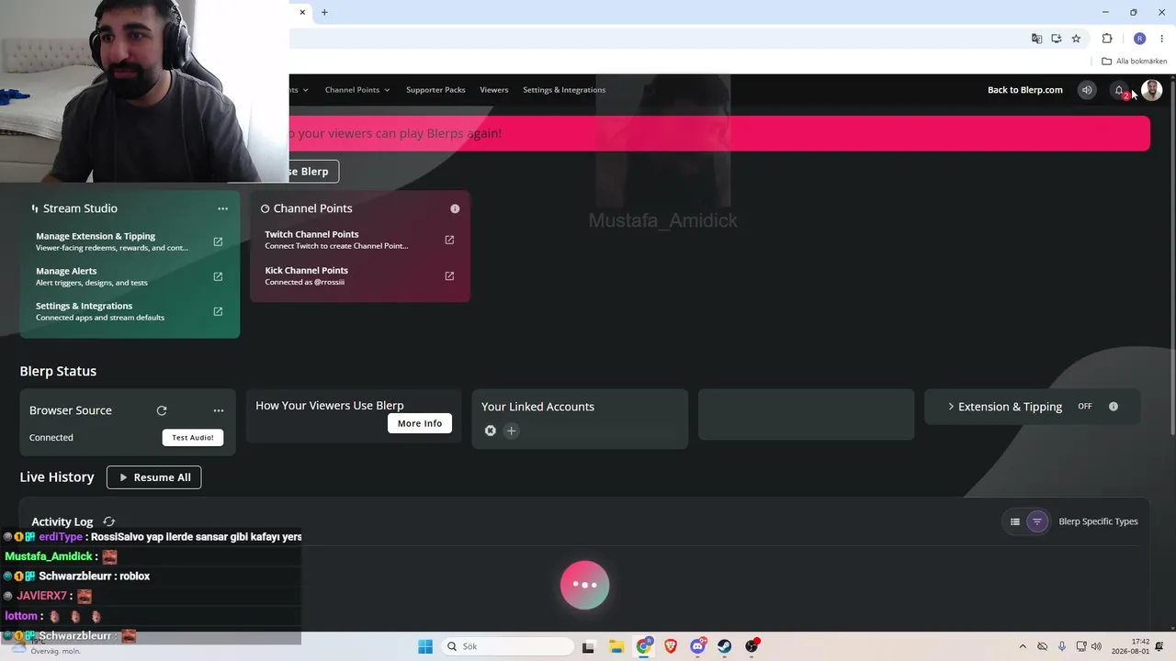Image resolution: width=1176 pixels, height=661 pixels.
Task: Open Manage Alerts link
Action: [x=66, y=271]
